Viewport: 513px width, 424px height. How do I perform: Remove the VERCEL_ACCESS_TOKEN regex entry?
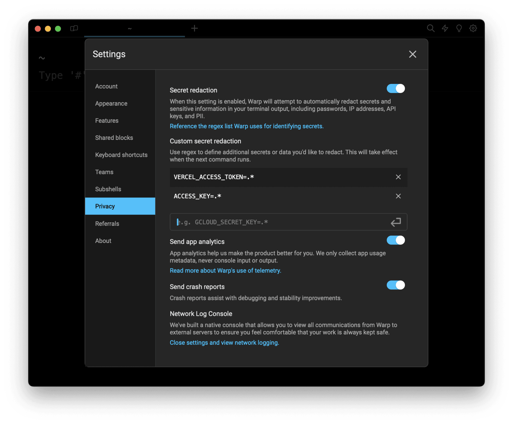tap(398, 177)
